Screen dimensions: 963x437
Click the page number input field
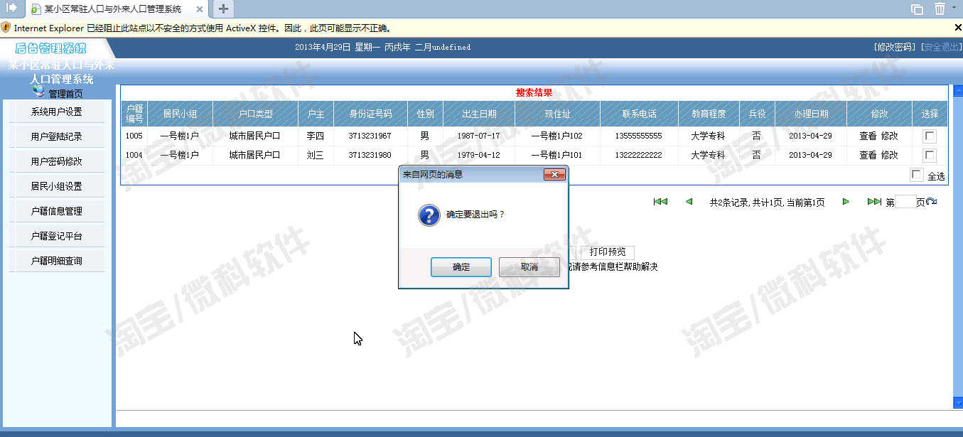[x=905, y=202]
